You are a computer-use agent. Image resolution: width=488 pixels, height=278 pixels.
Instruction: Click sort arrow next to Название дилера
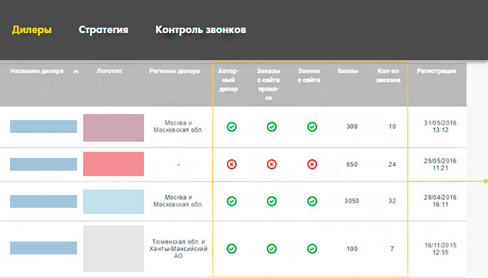[x=76, y=71]
